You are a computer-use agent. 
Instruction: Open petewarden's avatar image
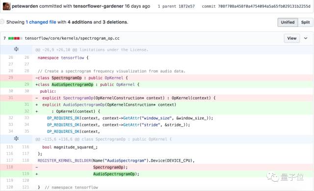click(x=6, y=6)
